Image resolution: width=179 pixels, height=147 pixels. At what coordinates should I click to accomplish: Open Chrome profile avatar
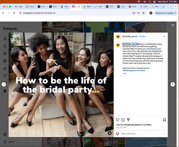[151, 13]
